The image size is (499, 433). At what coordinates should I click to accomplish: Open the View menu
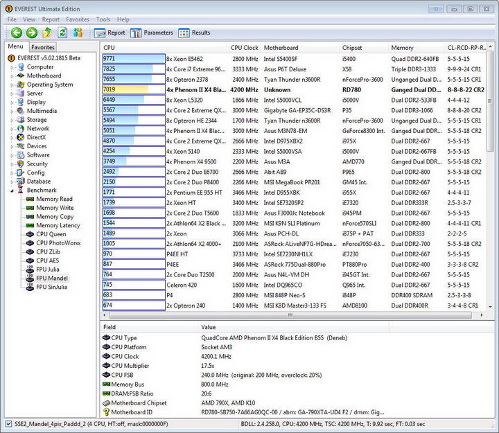pos(29,19)
